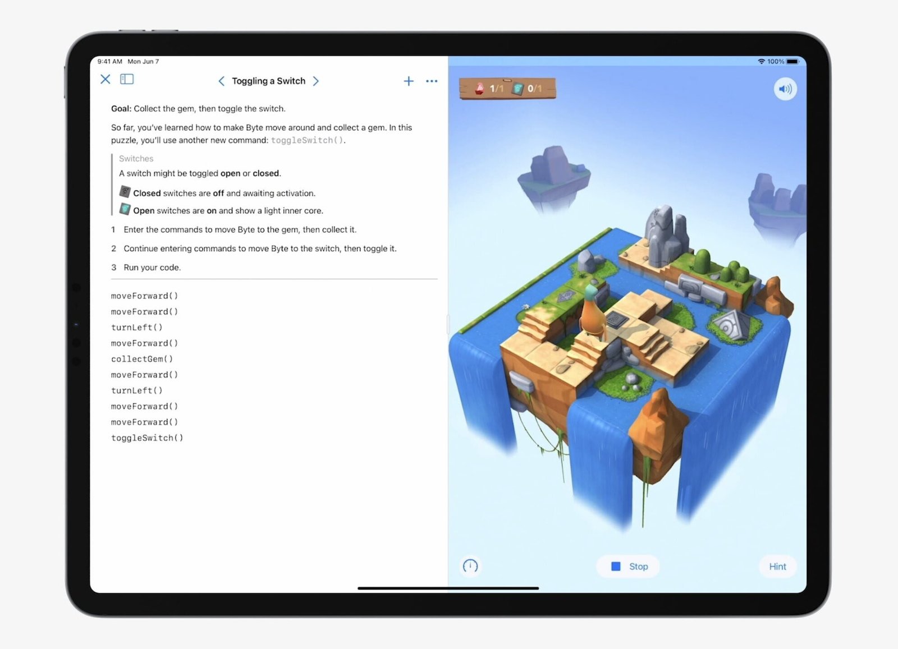
Task: Close the playground with the X icon
Action: (x=105, y=80)
